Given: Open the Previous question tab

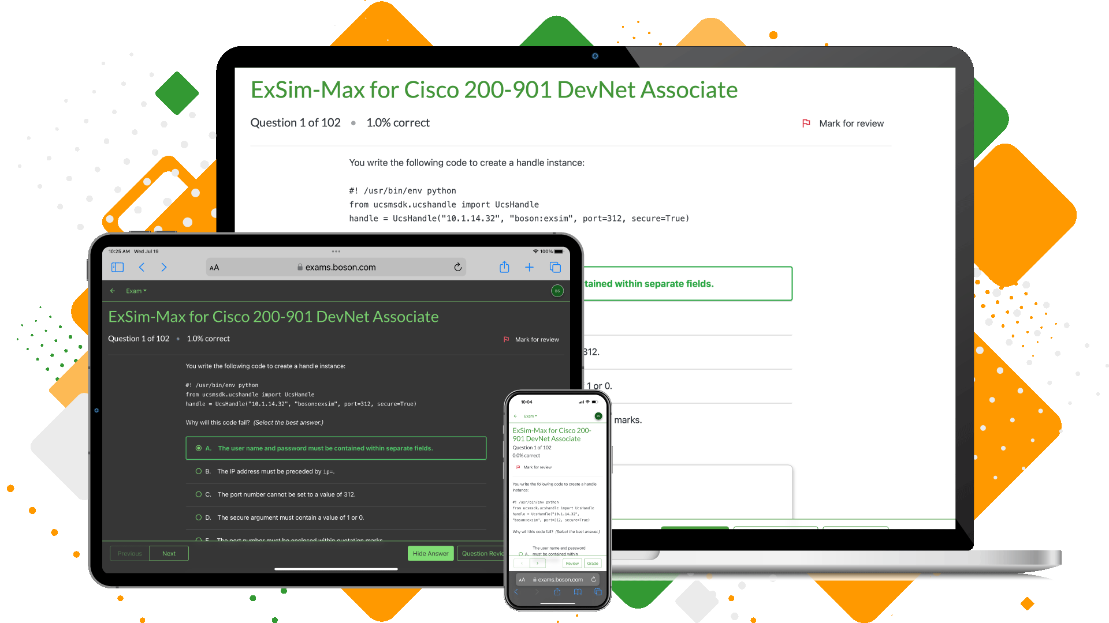Looking at the screenshot, I should point(129,553).
